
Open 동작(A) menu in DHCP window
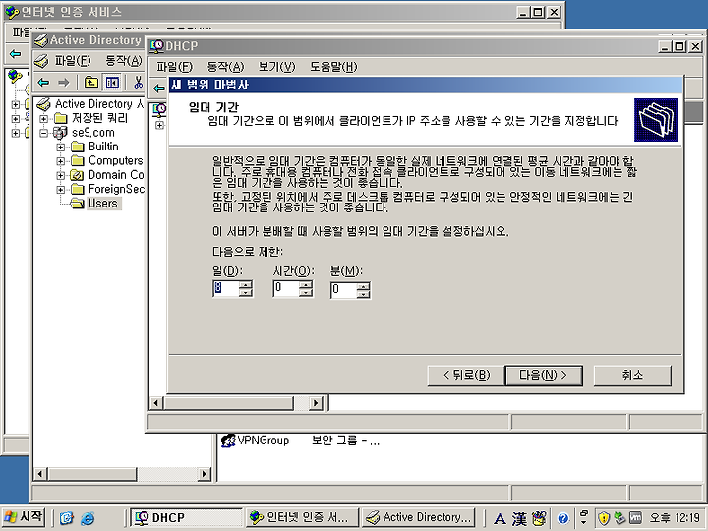coord(225,67)
